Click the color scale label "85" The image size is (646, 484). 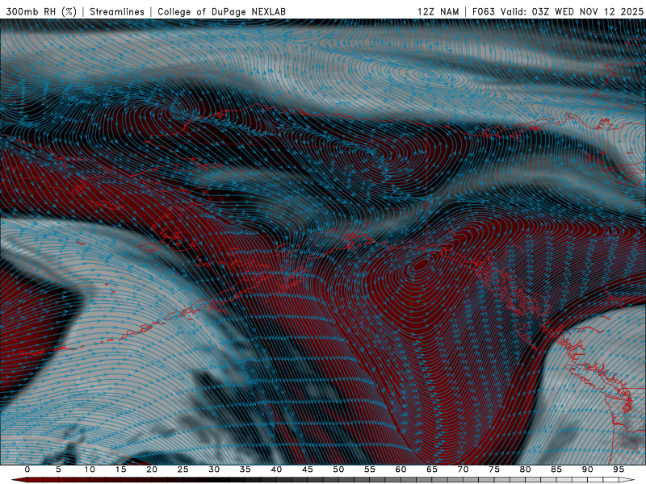click(556, 469)
